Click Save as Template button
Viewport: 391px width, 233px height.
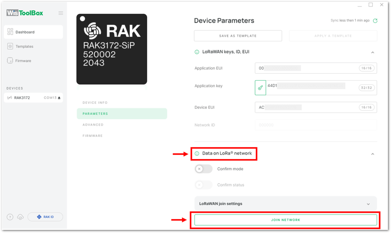coord(238,36)
